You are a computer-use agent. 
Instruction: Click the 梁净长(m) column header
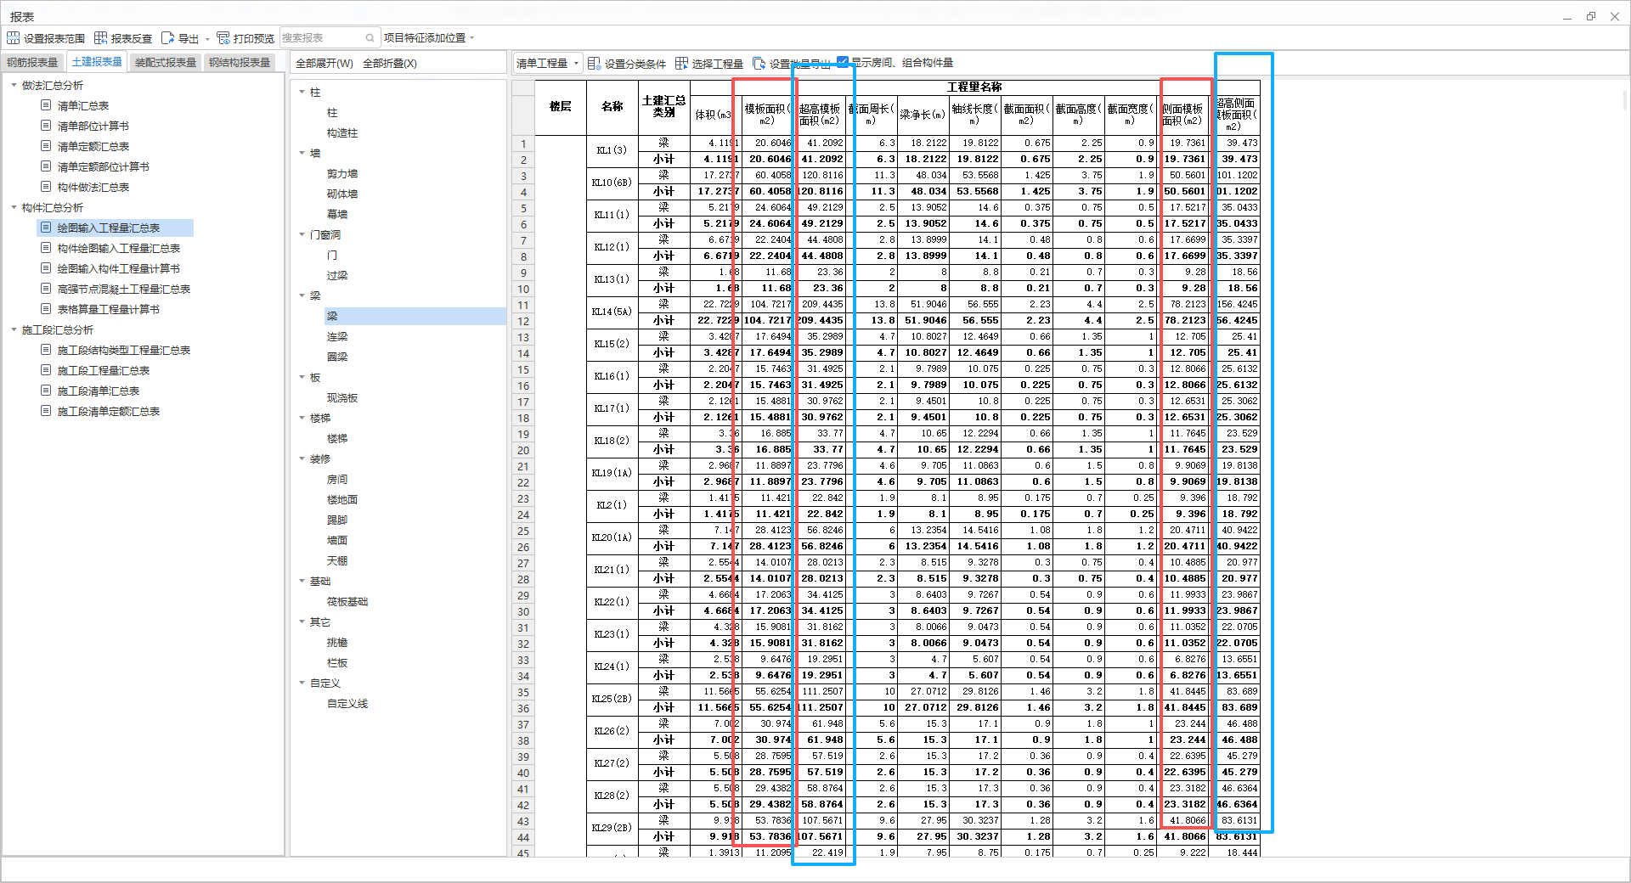click(x=923, y=115)
